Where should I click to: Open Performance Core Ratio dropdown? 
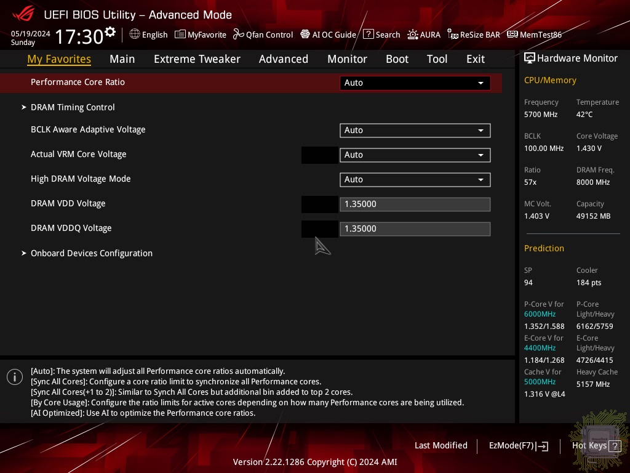point(415,83)
